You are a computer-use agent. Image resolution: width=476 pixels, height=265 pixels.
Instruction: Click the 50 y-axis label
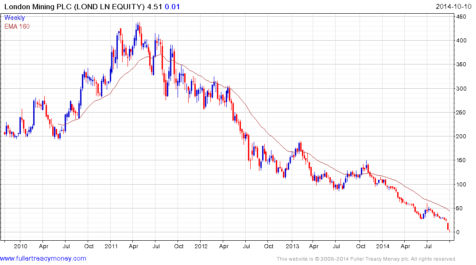point(460,208)
